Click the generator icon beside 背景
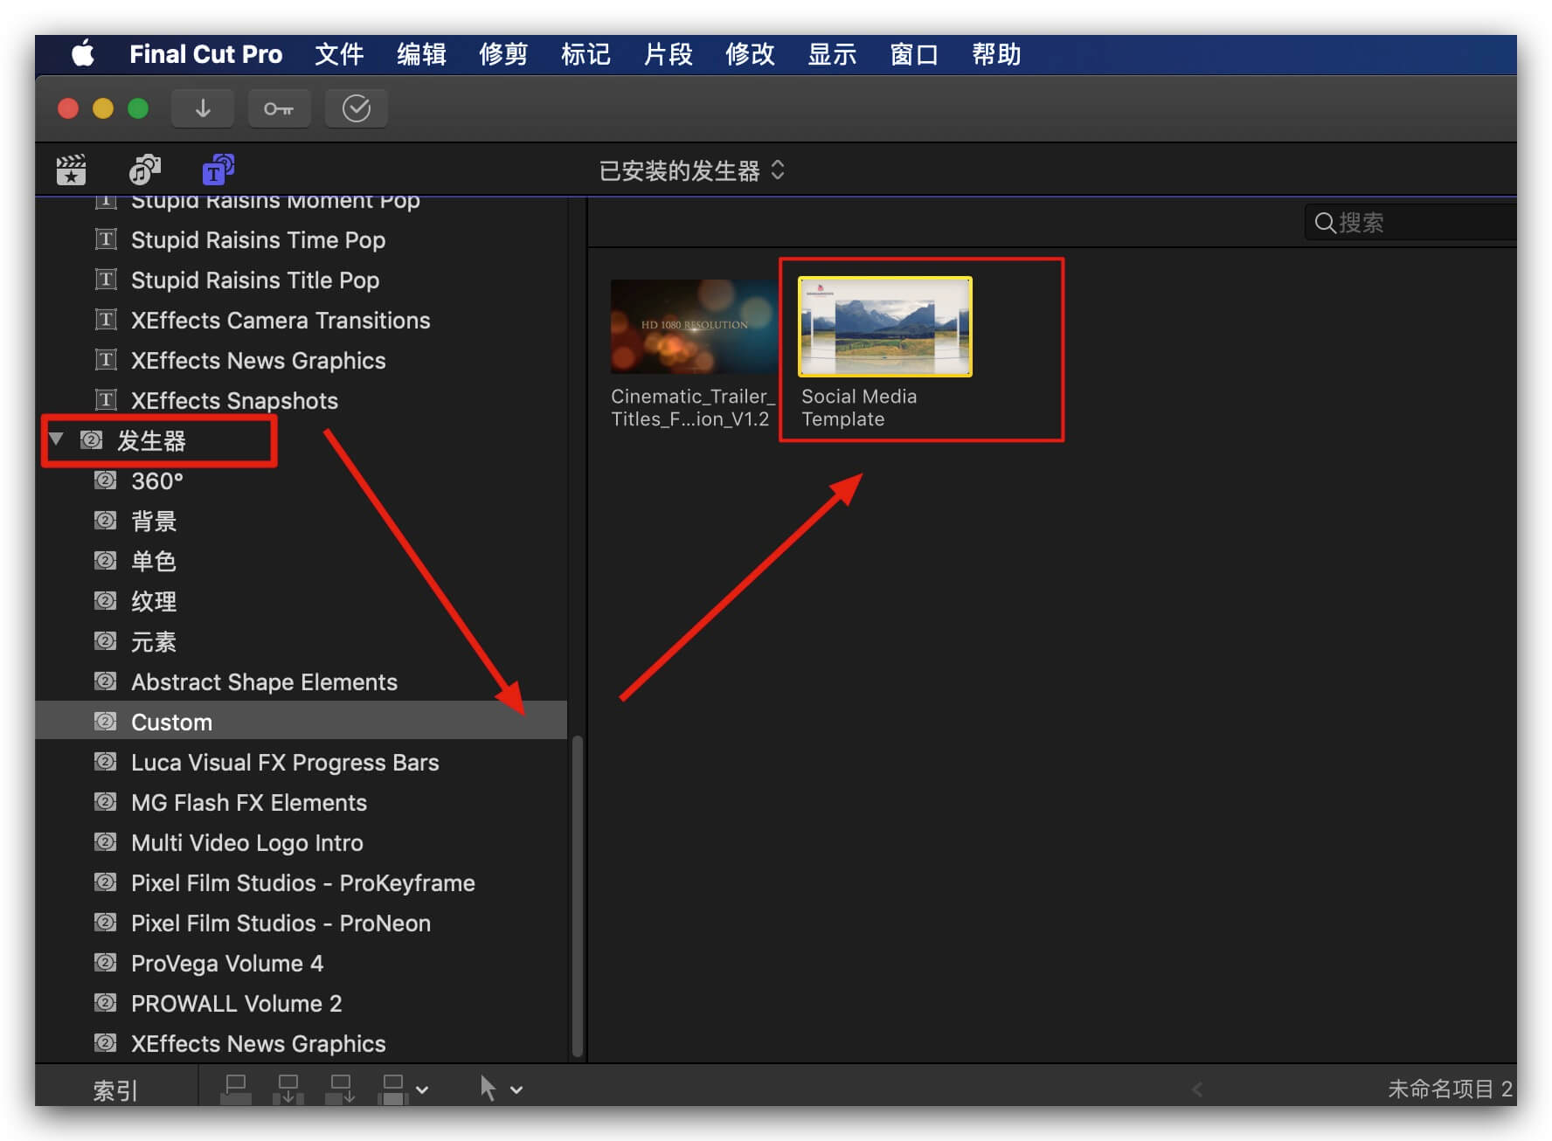This screenshot has height=1141, width=1552. [105, 521]
